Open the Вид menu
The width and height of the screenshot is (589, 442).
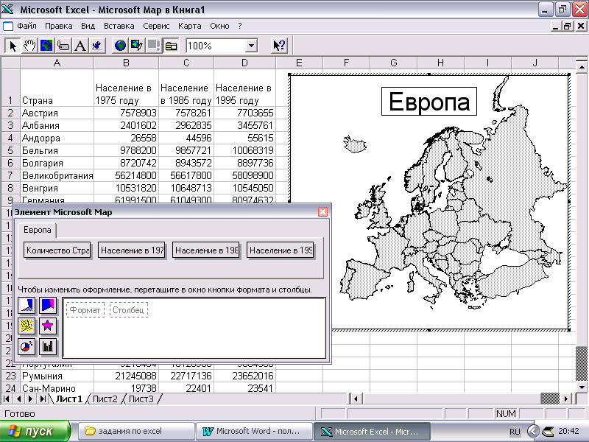[88, 26]
